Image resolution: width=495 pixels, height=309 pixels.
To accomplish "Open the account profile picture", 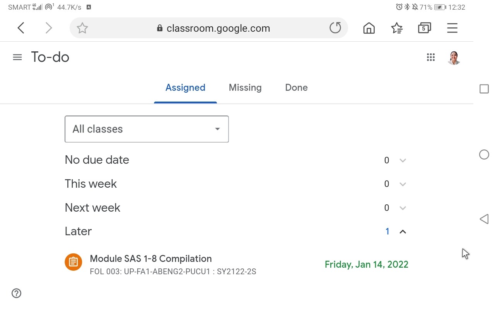I will [x=454, y=58].
